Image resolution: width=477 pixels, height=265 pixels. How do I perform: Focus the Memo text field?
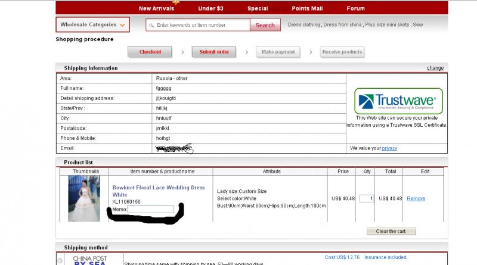click(x=150, y=210)
